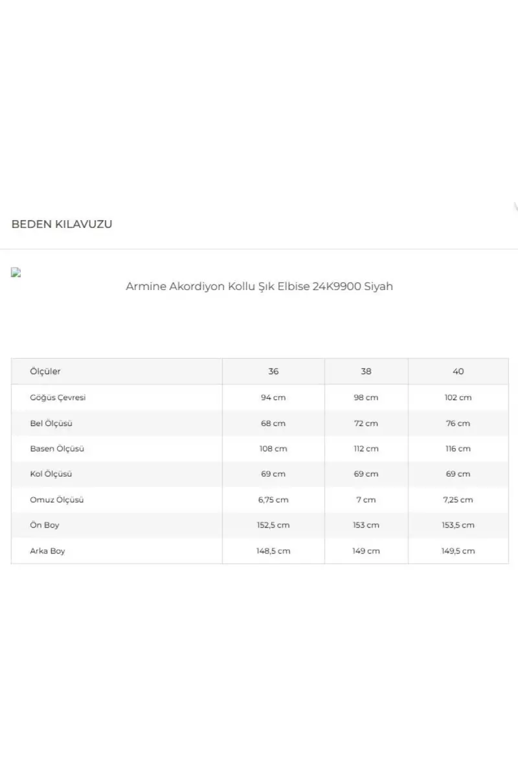Click the broken image icon above the table
The width and height of the screenshot is (518, 777).
click(16, 273)
